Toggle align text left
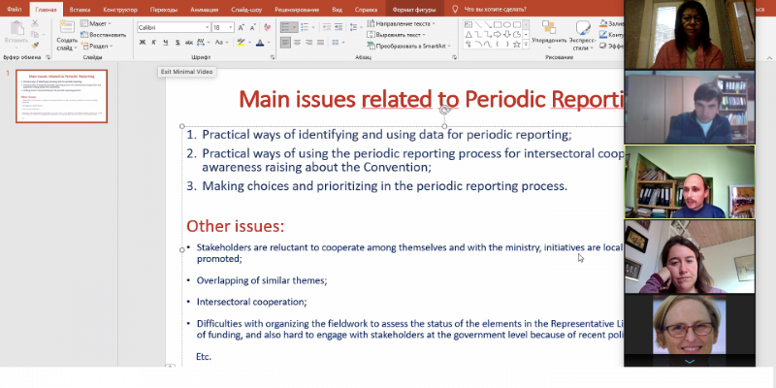 [285, 43]
